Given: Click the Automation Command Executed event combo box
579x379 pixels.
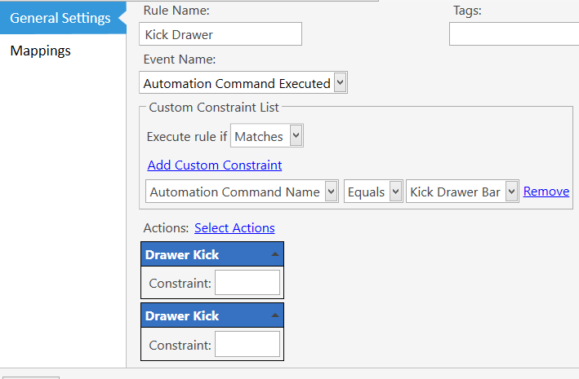Looking at the screenshot, I should [x=243, y=82].
